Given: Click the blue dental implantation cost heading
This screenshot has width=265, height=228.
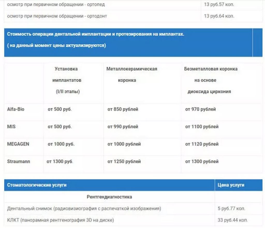Looking at the screenshot, I should coord(95,34).
